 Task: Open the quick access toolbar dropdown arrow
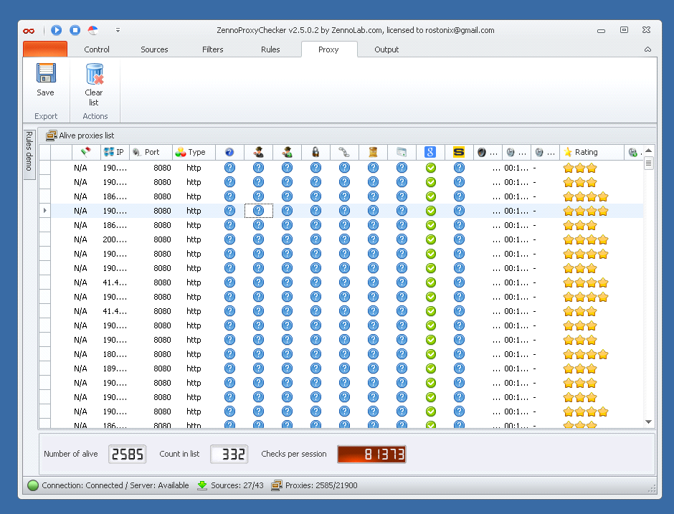[x=118, y=30]
